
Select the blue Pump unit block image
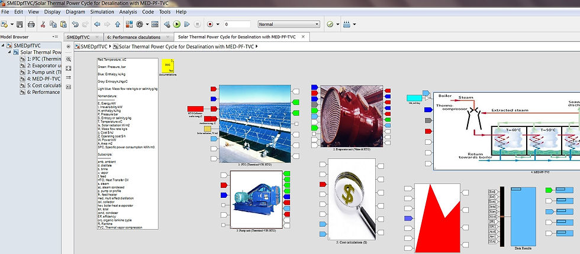pyautogui.click(x=257, y=200)
